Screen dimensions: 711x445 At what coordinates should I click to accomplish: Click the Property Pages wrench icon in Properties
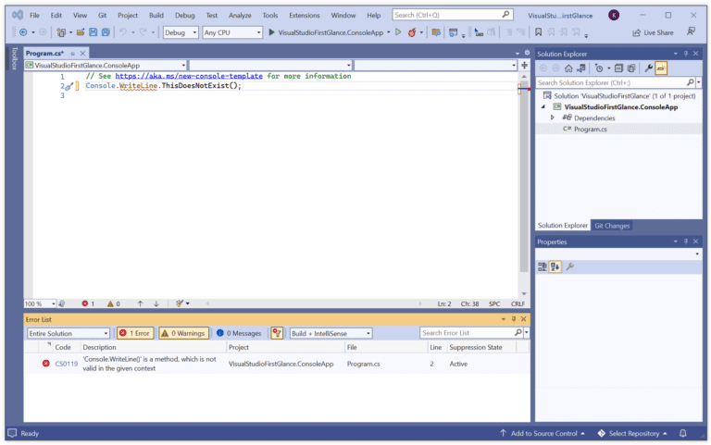click(x=570, y=267)
